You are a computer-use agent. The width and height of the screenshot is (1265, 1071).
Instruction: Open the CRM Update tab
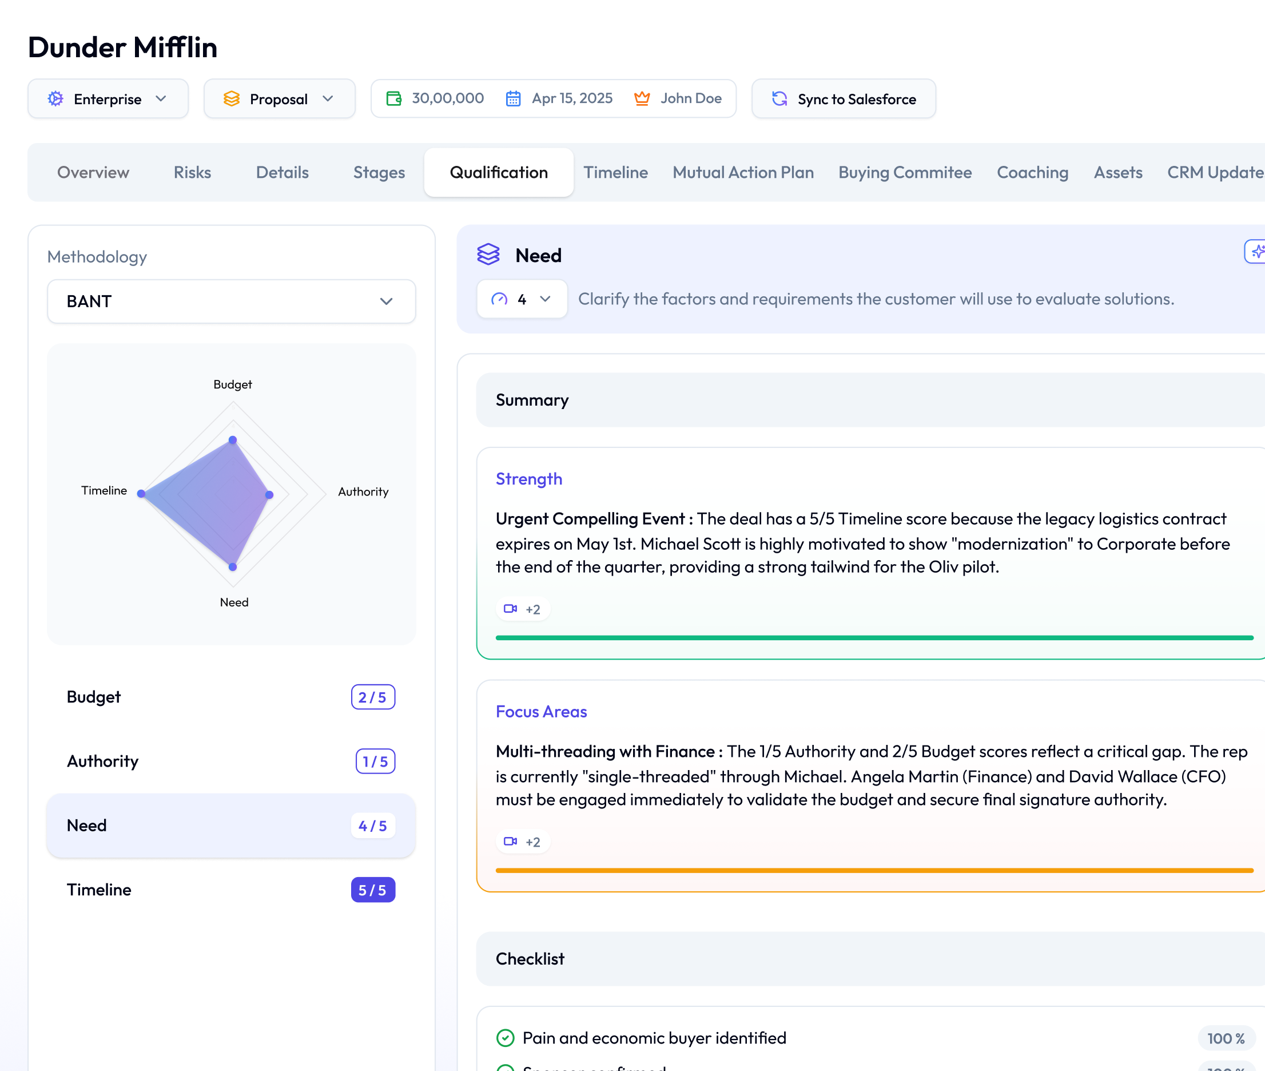(1215, 172)
